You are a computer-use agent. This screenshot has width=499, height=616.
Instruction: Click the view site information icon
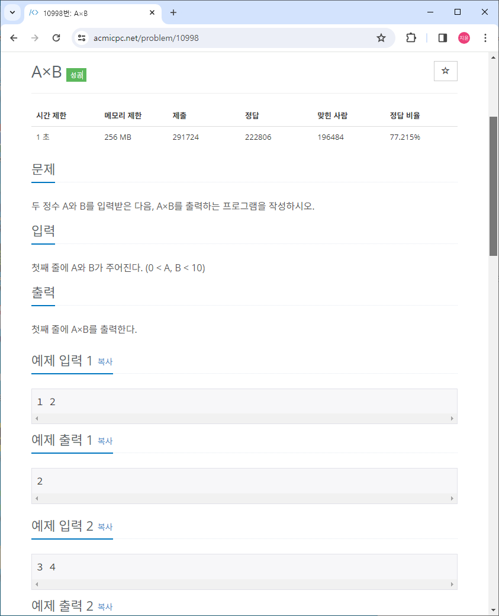point(80,37)
